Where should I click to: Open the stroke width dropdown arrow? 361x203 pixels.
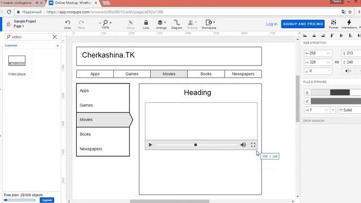[x=333, y=110]
